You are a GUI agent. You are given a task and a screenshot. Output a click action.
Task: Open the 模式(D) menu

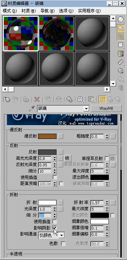coord(10,11)
